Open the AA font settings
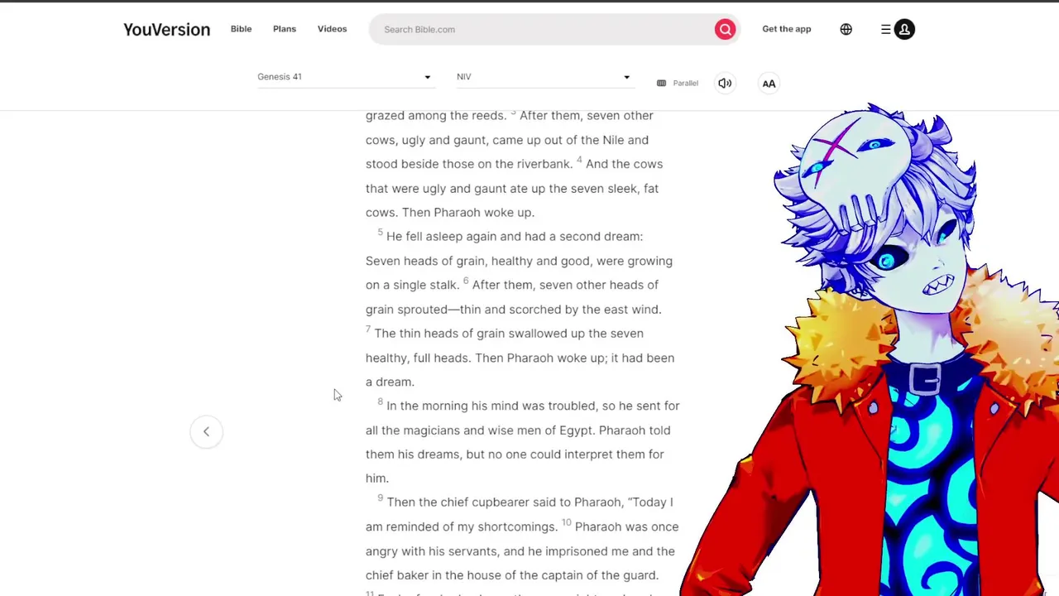Image resolution: width=1059 pixels, height=596 pixels. click(769, 84)
